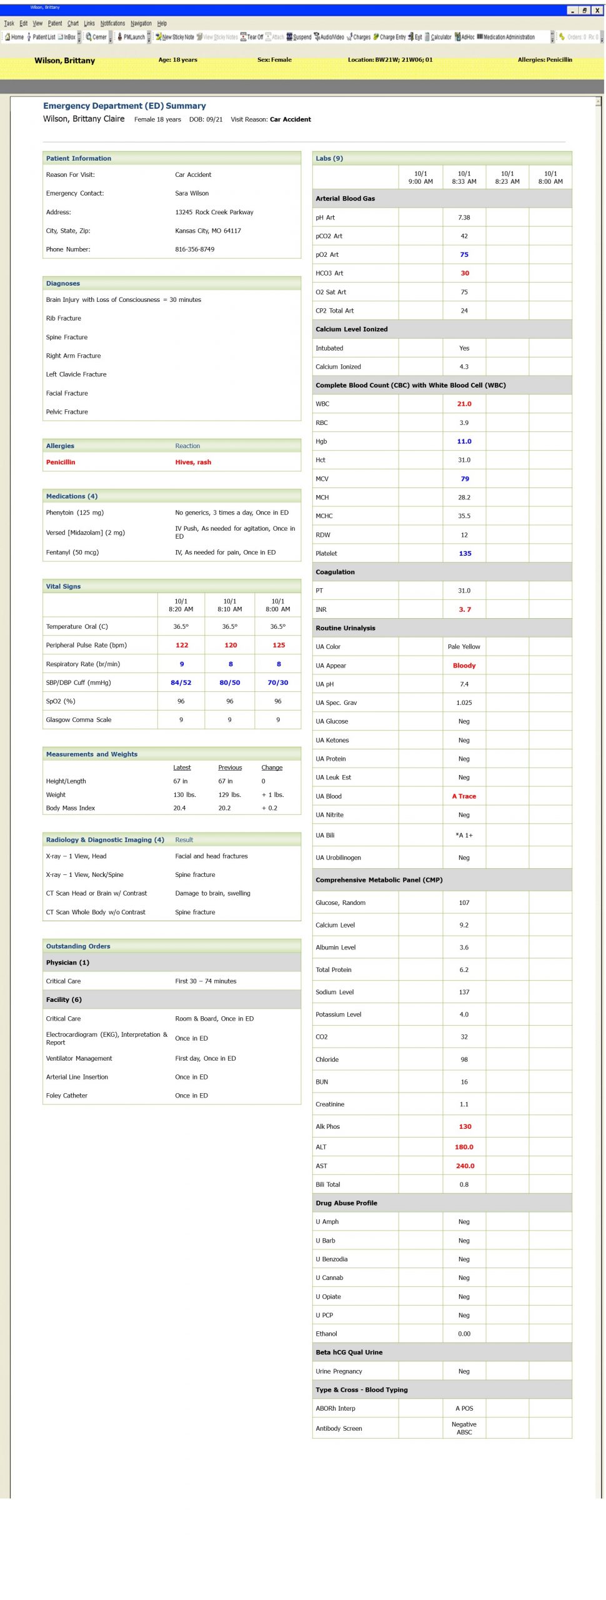Click the Patient Information section header
Image resolution: width=606 pixels, height=1600 pixels.
pos(172,158)
